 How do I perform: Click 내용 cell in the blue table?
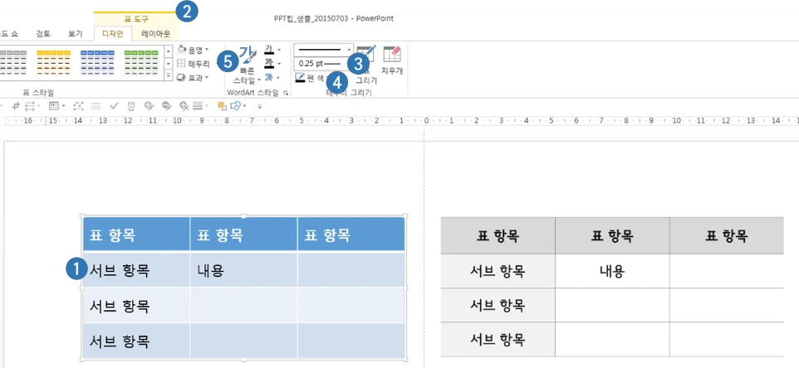[243, 270]
